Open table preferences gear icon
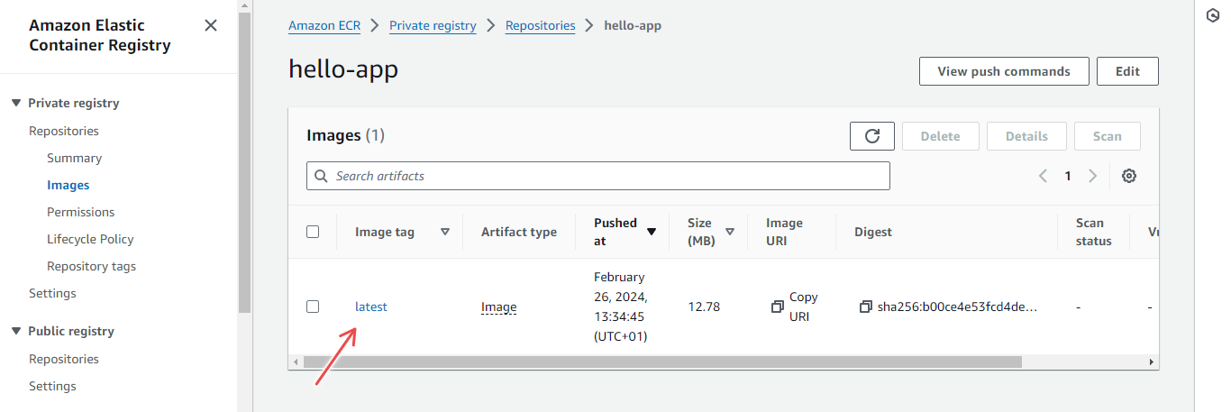 [1128, 176]
